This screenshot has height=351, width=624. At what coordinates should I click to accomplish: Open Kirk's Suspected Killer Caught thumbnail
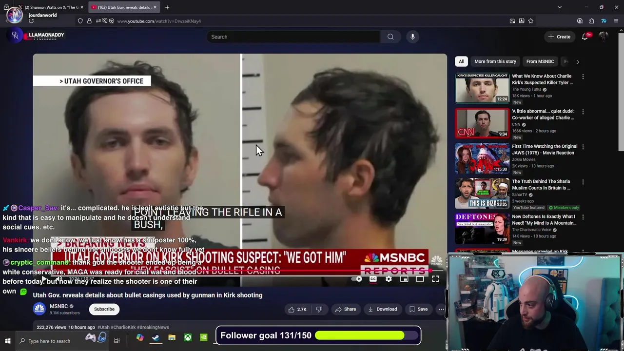pos(482,88)
